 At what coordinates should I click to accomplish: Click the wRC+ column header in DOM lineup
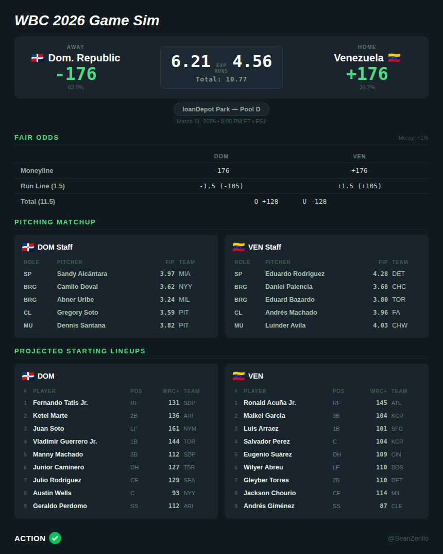(171, 391)
